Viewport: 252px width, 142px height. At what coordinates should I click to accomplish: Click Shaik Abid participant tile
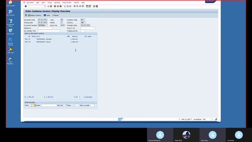click(x=186, y=135)
